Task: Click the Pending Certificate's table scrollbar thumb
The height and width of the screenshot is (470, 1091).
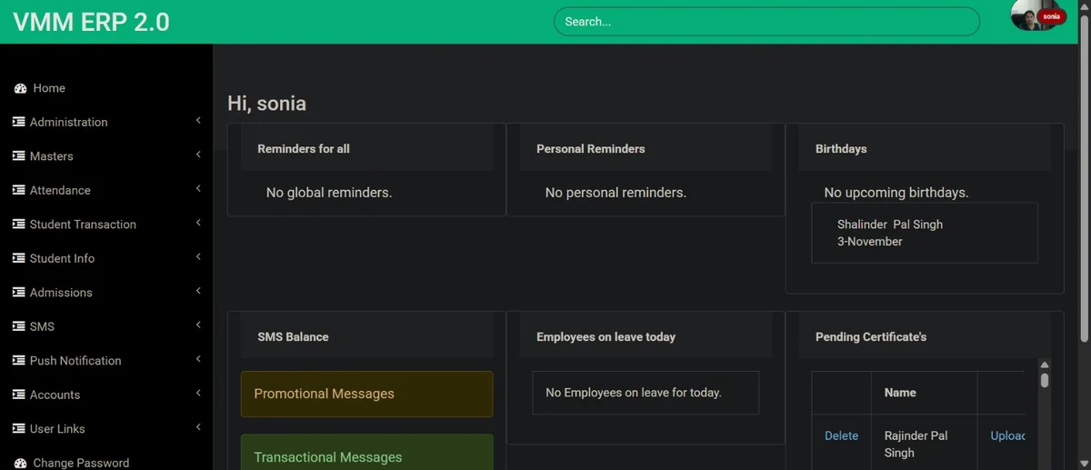Action: [1045, 381]
